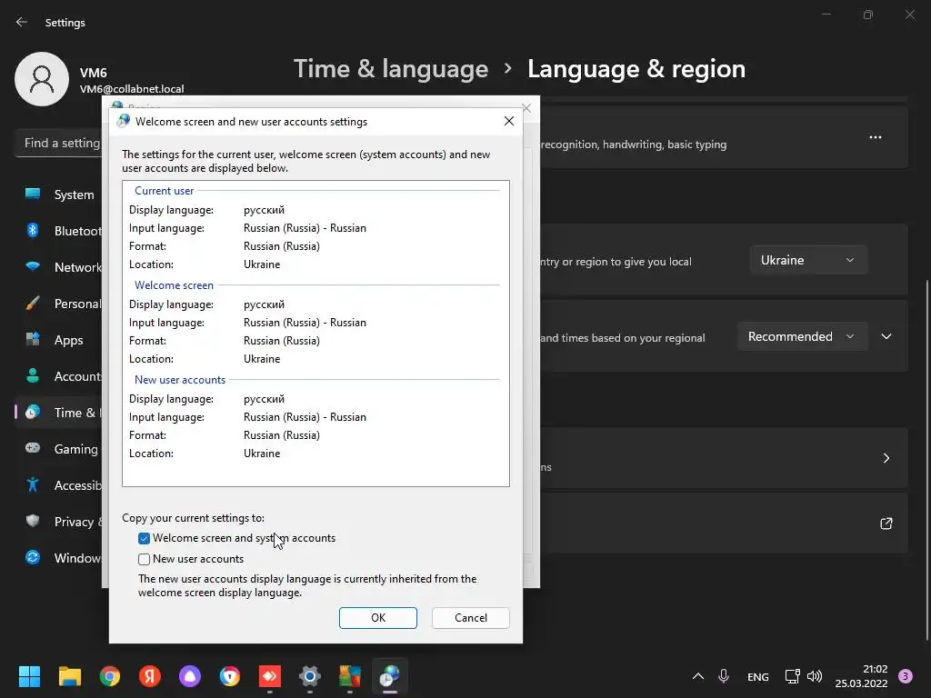931x698 pixels.
Task: Go back with the Settings back arrow
Action: [x=22, y=22]
